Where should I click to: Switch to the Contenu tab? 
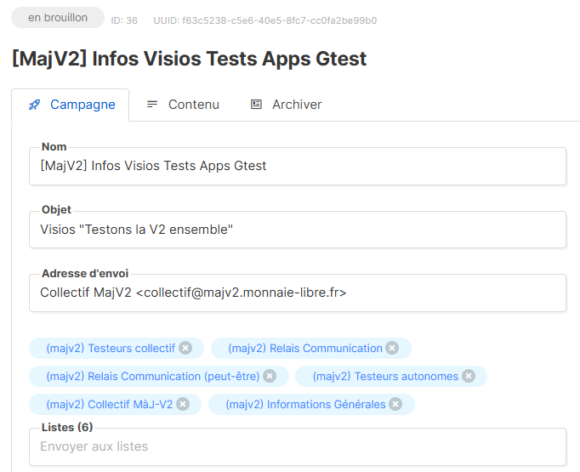coord(193,105)
